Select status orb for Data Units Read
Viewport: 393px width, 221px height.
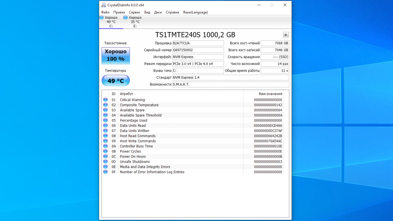click(105, 126)
